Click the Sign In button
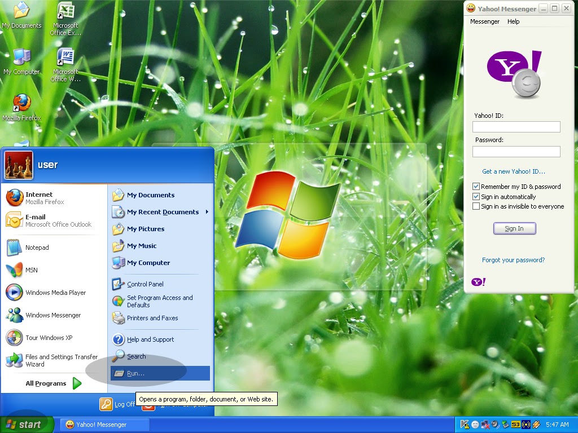 (x=514, y=228)
